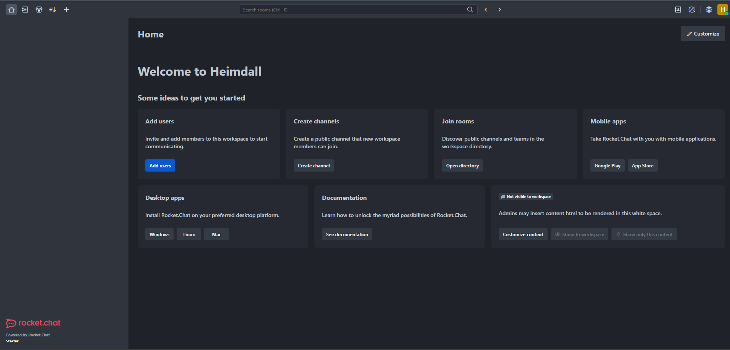
Task: Navigate back with the left chevron
Action: (x=486, y=9)
